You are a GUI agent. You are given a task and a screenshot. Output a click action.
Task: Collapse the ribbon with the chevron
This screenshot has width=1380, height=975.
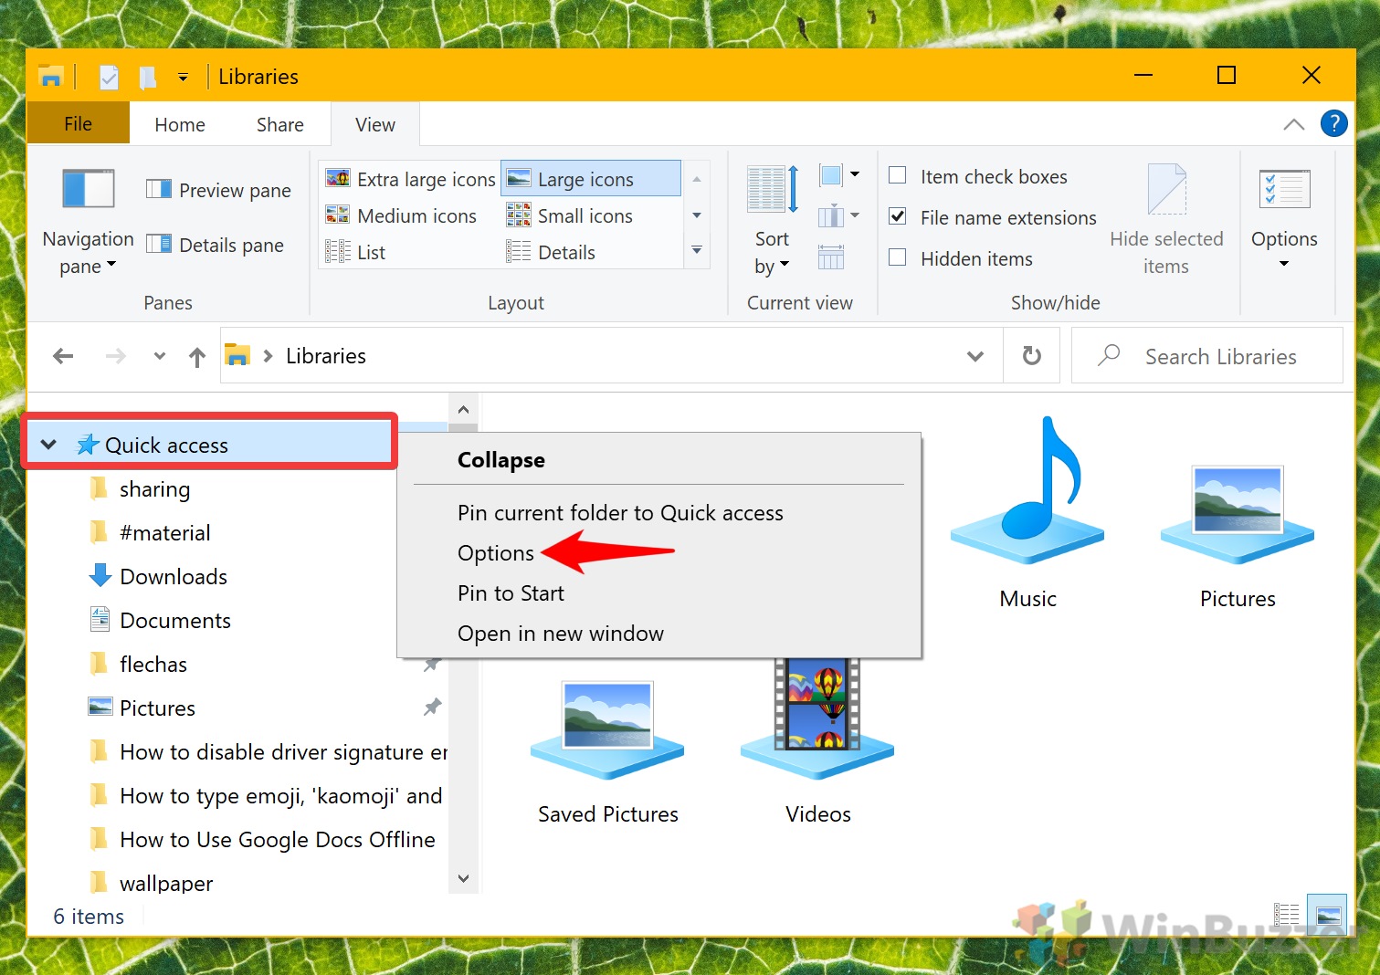(x=1293, y=124)
